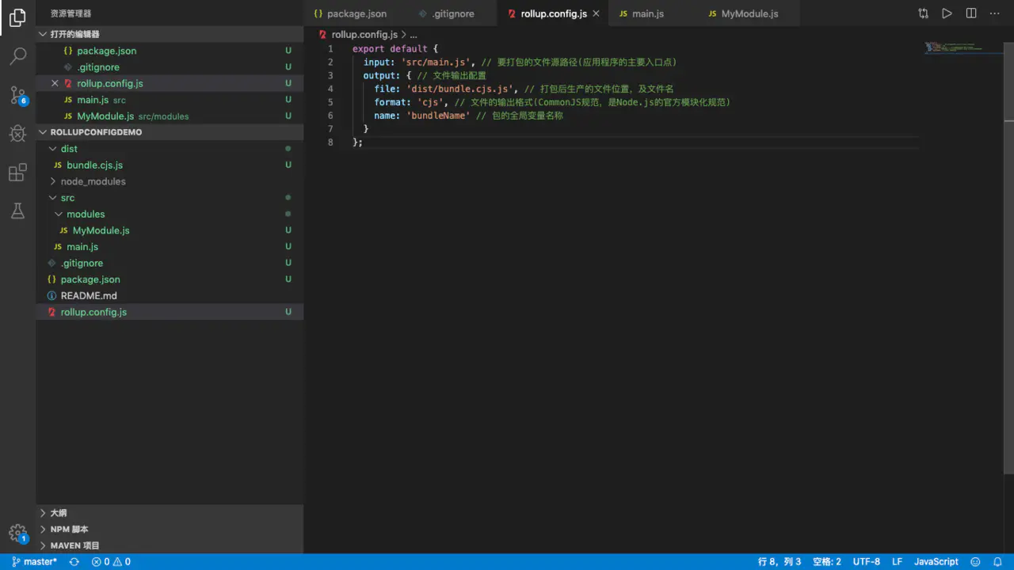The width and height of the screenshot is (1014, 570).
Task: Expand the node_modules folder
Action: pos(93,181)
